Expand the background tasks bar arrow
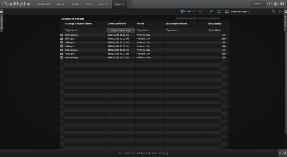This screenshot has height=157, width=287. pos(285,153)
